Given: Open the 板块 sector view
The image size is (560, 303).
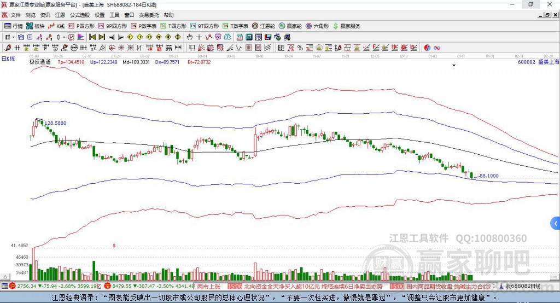Looking at the screenshot, I should [35, 26].
